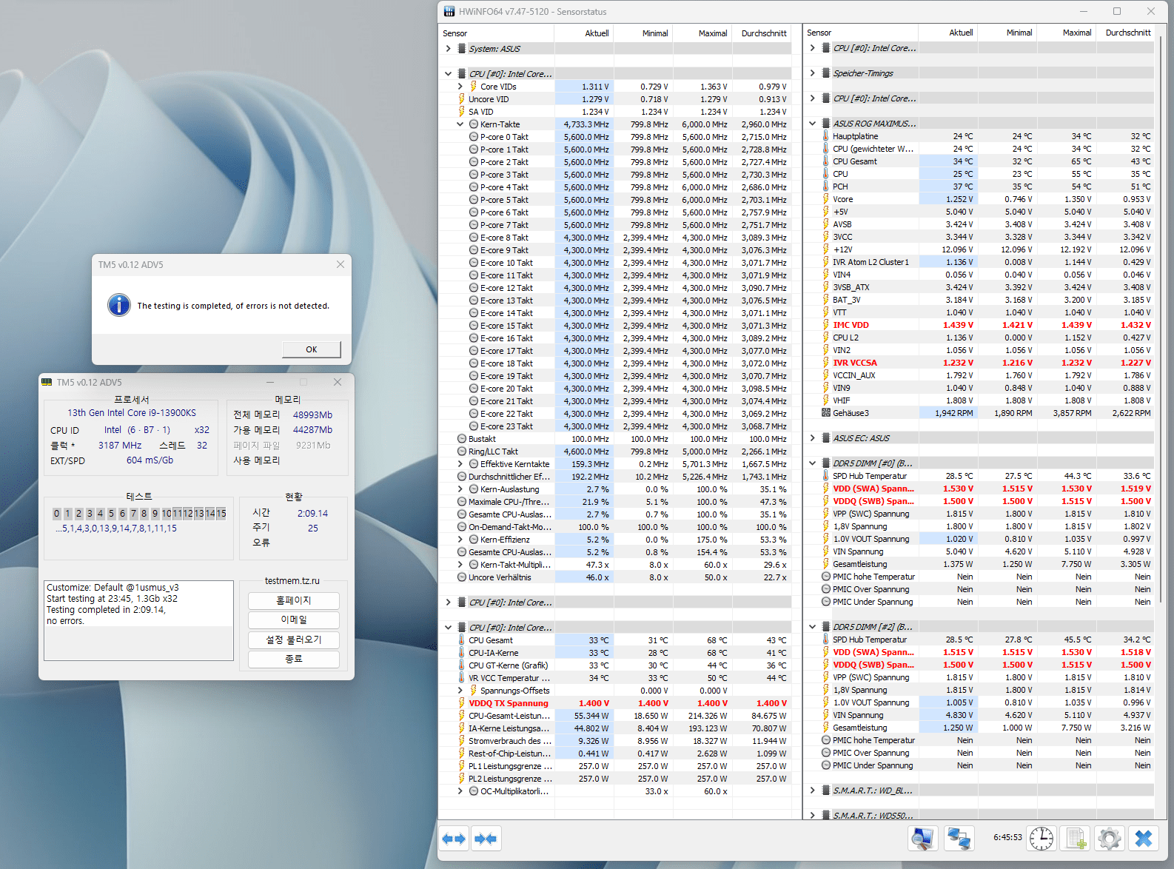The image size is (1174, 869).
Task: Close sensors with the blue X icon
Action: coord(1143,839)
